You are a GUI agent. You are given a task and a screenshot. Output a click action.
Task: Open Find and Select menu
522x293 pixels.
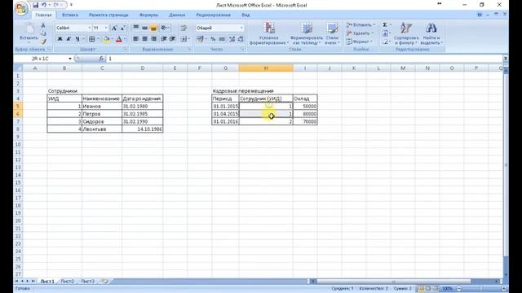(x=431, y=33)
